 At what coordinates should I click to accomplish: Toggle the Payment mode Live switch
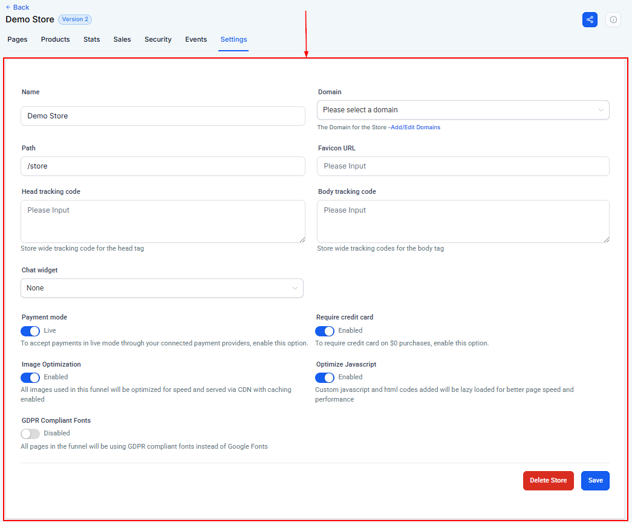pyautogui.click(x=30, y=331)
